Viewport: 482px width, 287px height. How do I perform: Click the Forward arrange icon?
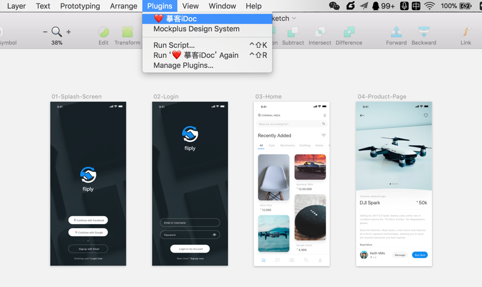[x=396, y=32]
